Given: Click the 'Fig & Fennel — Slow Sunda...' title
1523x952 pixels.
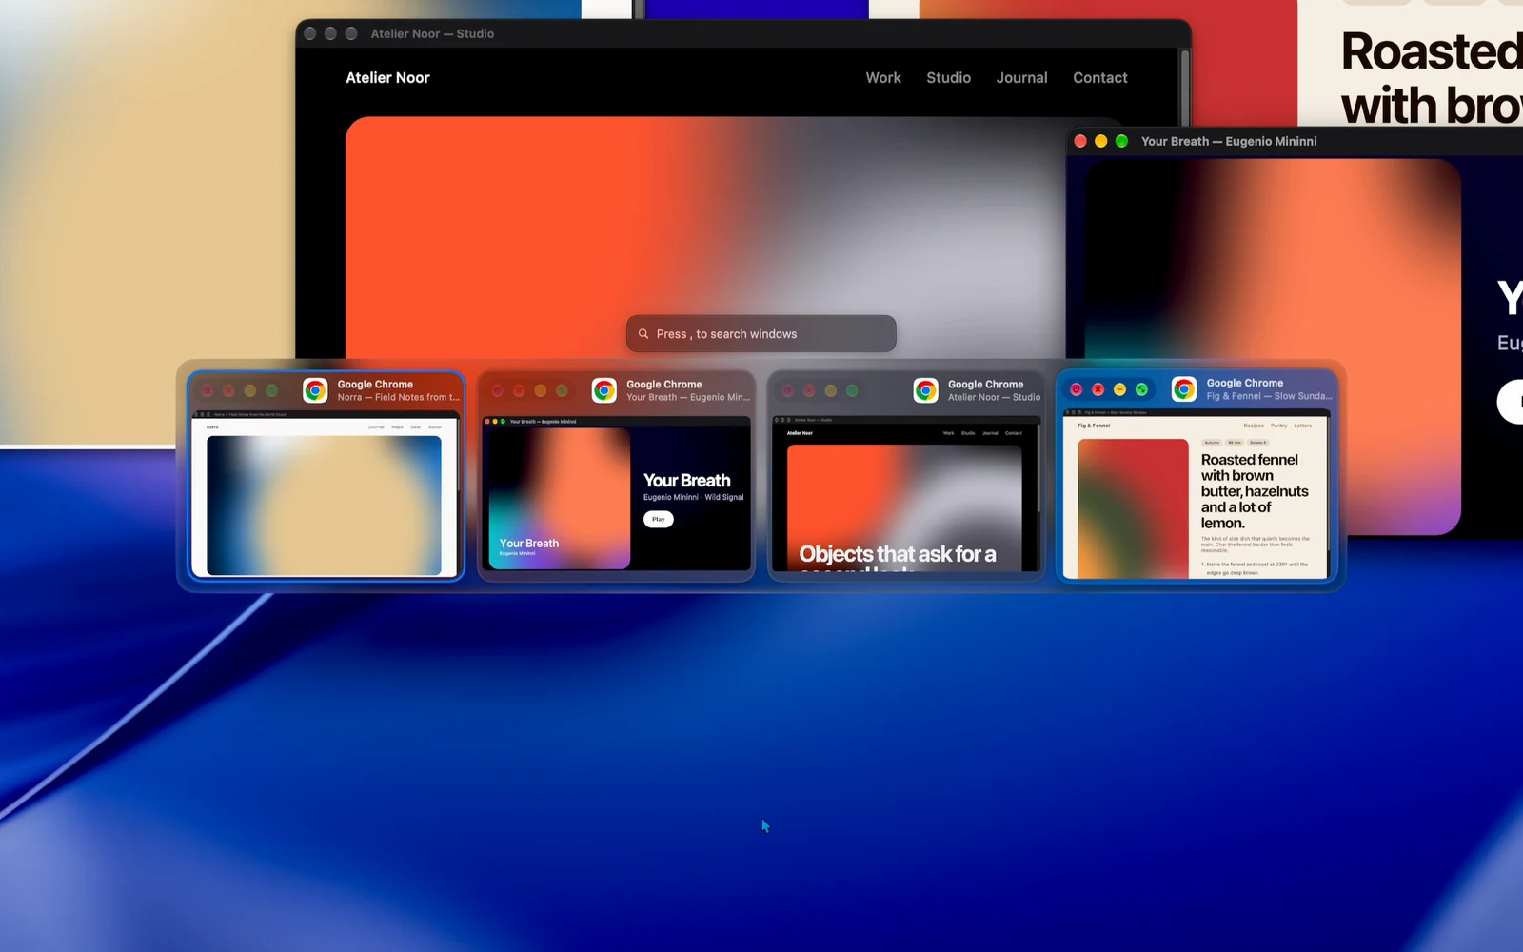Looking at the screenshot, I should click(x=1270, y=396).
